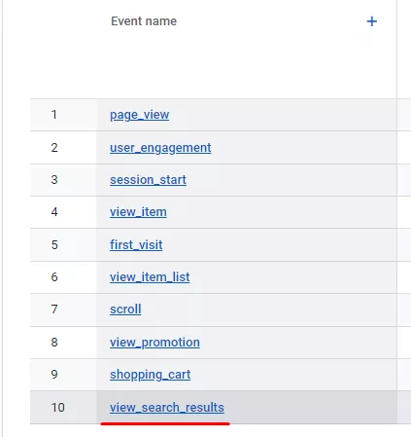Open the view_item event link
This screenshot has height=437, width=411.
click(x=138, y=212)
